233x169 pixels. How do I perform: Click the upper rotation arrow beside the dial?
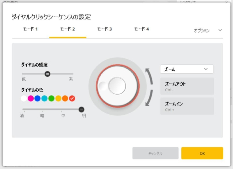pyautogui.click(x=149, y=75)
